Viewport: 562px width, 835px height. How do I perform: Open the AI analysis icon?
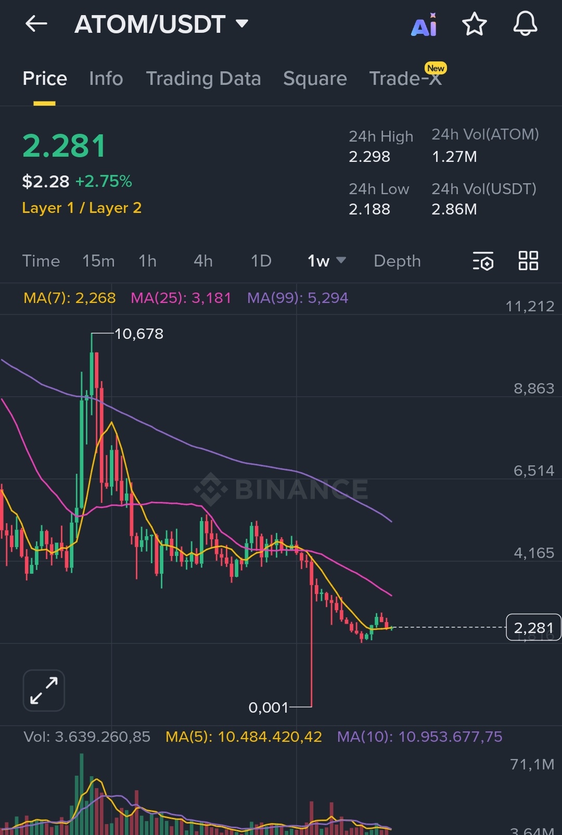click(424, 24)
